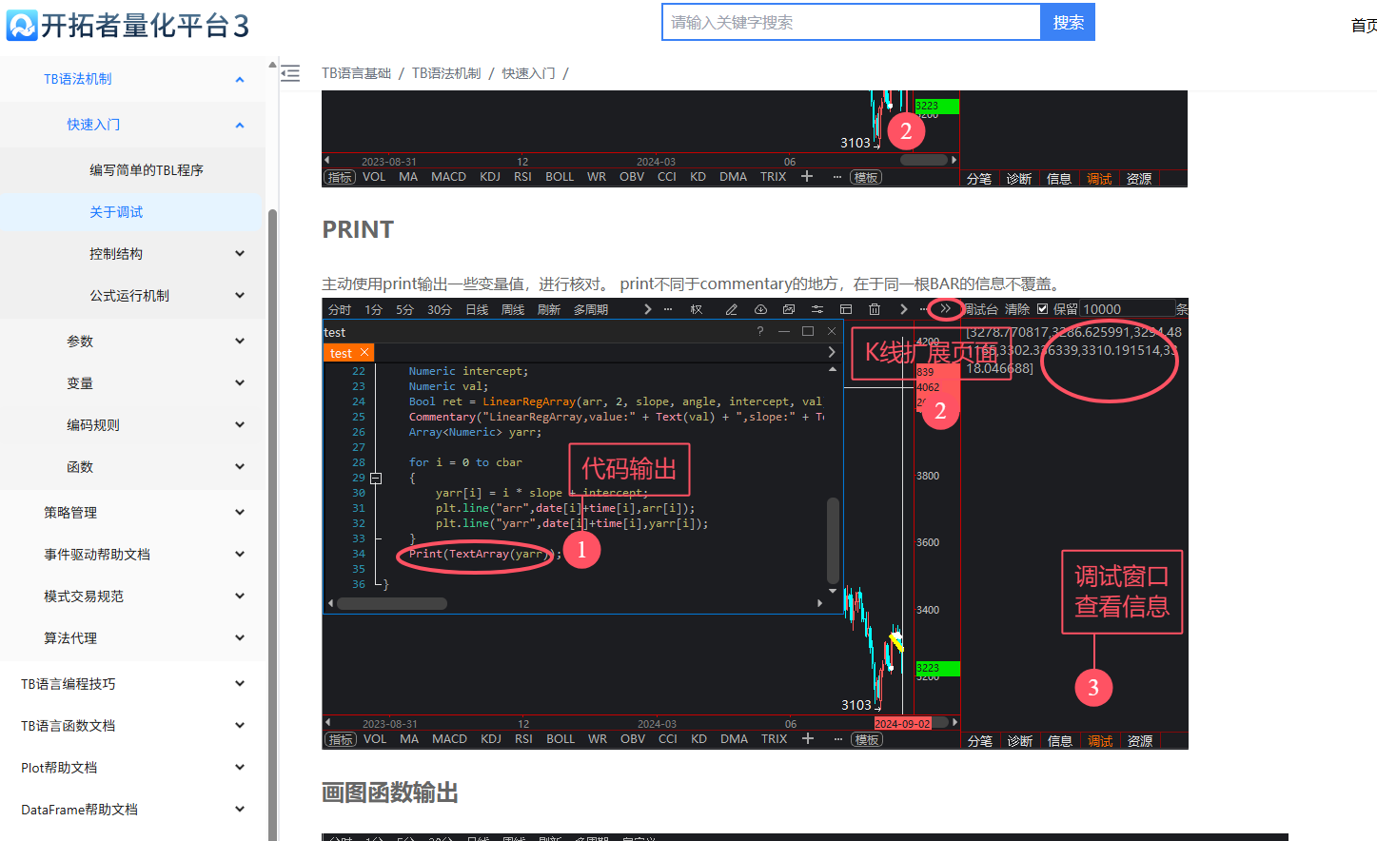Click 清除 in the debug console toolbar
1377x841 pixels.
(x=1017, y=309)
